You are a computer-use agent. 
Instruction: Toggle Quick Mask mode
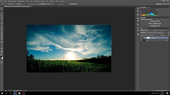(2, 60)
